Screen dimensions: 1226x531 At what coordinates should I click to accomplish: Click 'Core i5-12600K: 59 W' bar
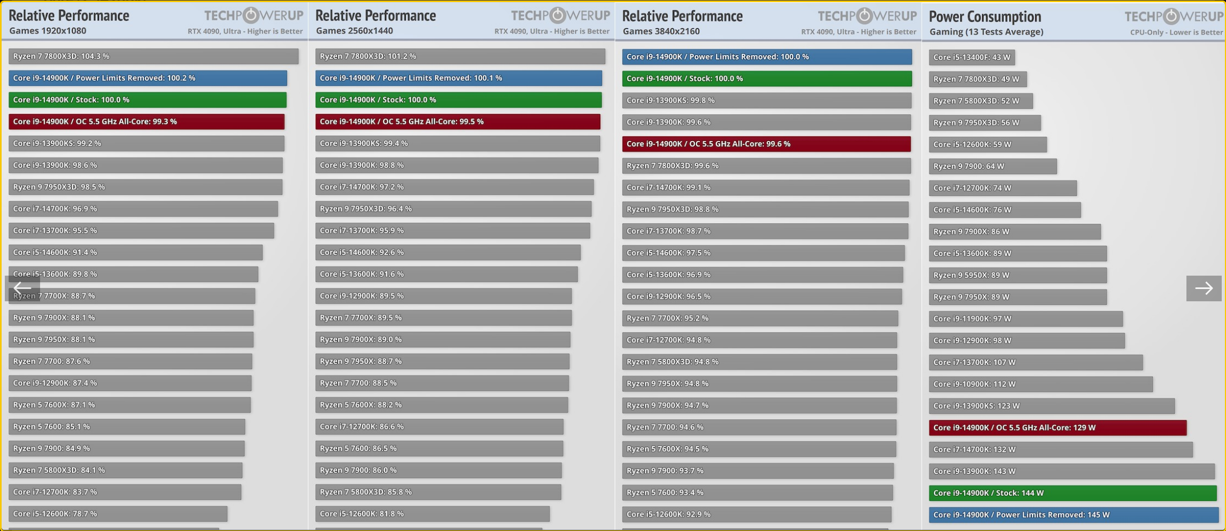click(x=988, y=144)
